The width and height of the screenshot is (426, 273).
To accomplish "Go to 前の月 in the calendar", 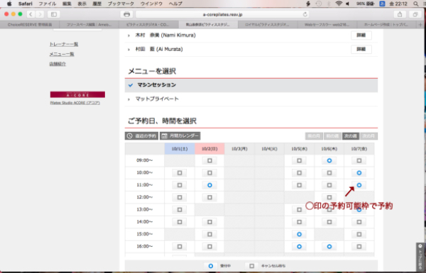I will 314,136.
